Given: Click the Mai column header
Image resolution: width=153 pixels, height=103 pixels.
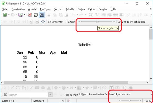Looking at the screenshot, I should 64,53.
